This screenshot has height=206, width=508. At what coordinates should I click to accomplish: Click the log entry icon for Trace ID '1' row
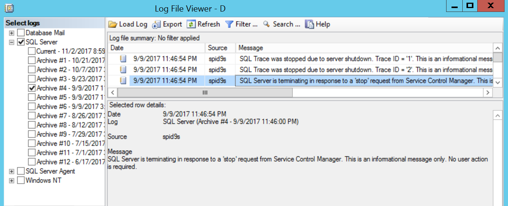coord(123,59)
